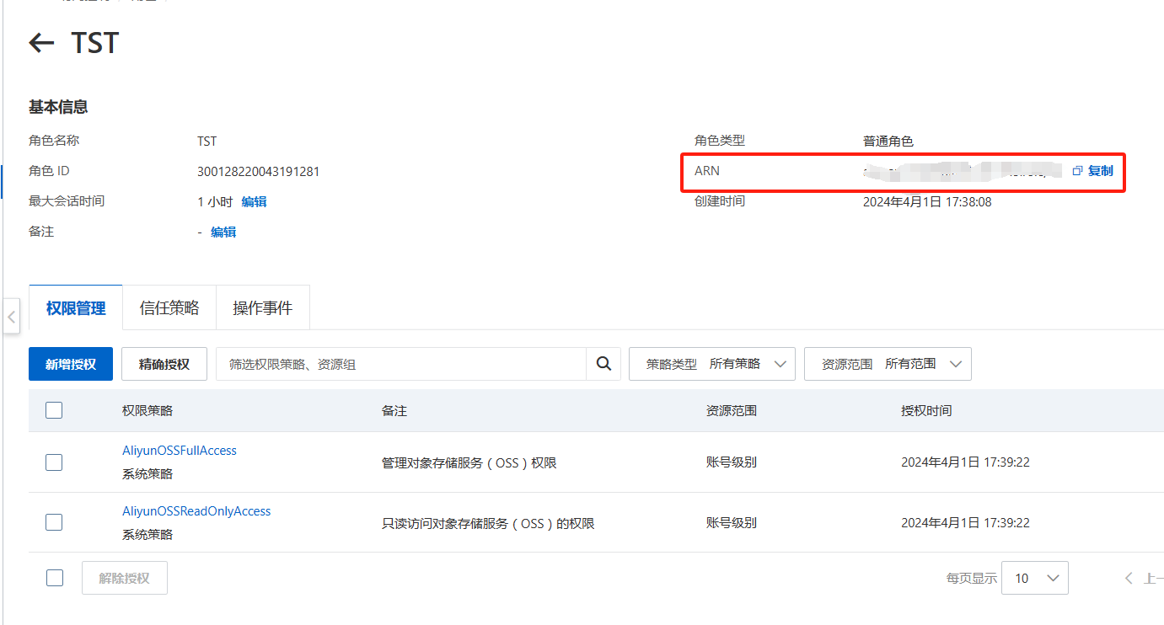Screen dimensions: 1164x625
Task: Focus the 筛选权限策略、资源组 search field
Action: click(401, 364)
